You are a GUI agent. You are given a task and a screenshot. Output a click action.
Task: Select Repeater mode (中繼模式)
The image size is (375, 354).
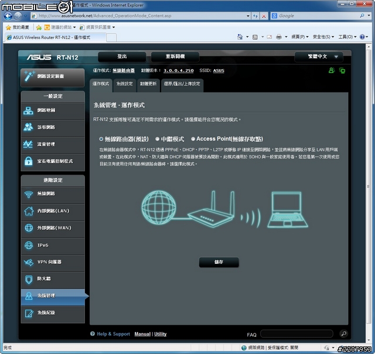tap(158, 139)
